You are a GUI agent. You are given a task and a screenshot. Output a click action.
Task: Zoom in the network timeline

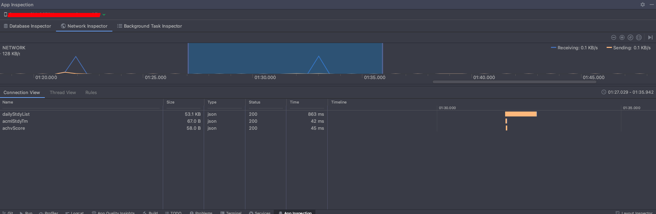coord(622,37)
